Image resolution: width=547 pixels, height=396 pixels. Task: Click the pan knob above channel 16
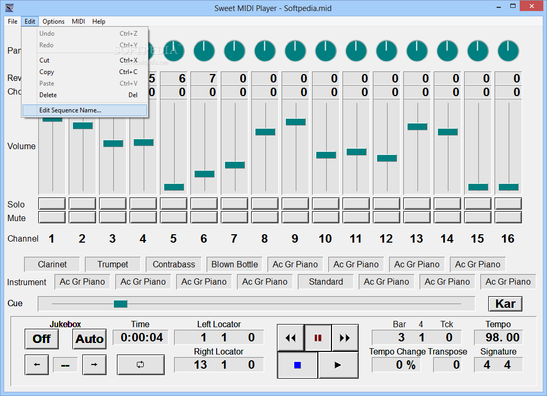click(x=508, y=51)
